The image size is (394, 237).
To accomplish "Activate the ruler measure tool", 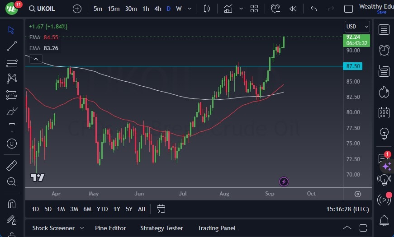I will [12, 166].
